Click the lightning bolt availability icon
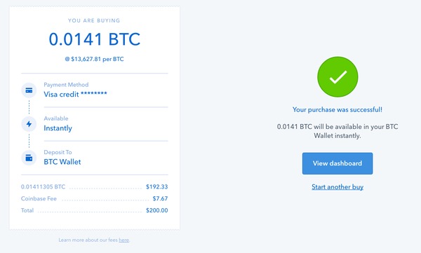The height and width of the screenshot is (253, 421). 29,124
